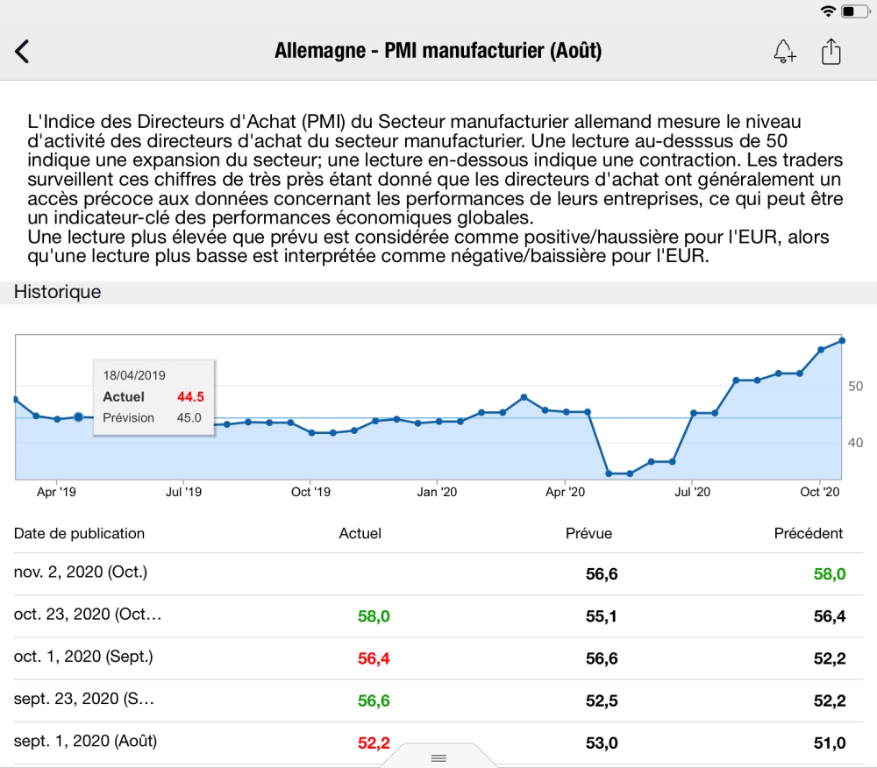Image resolution: width=877 pixels, height=768 pixels.
Task: Select the Historique section header
Action: pos(58,293)
